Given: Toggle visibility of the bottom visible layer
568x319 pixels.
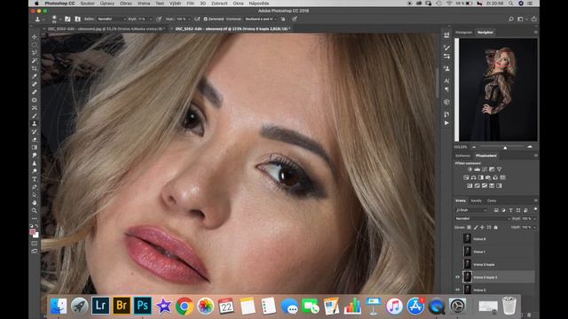Looking at the screenshot, I should click(457, 290).
